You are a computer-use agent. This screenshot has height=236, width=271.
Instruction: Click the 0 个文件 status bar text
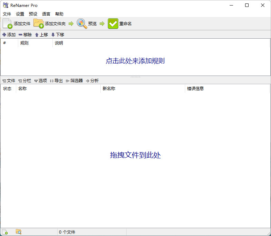[x=67, y=232]
